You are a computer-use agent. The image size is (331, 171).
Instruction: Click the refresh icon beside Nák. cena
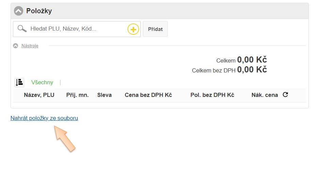285,95
